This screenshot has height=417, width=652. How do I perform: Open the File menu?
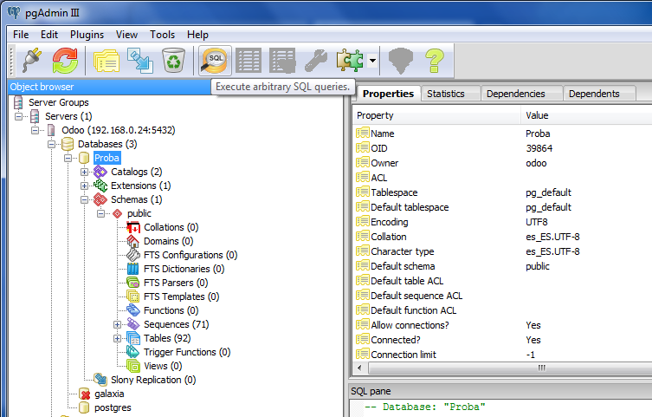point(21,35)
